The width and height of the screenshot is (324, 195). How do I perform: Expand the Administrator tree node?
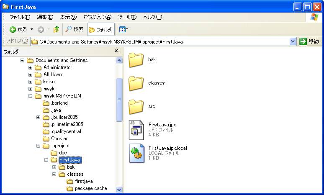click(x=31, y=67)
